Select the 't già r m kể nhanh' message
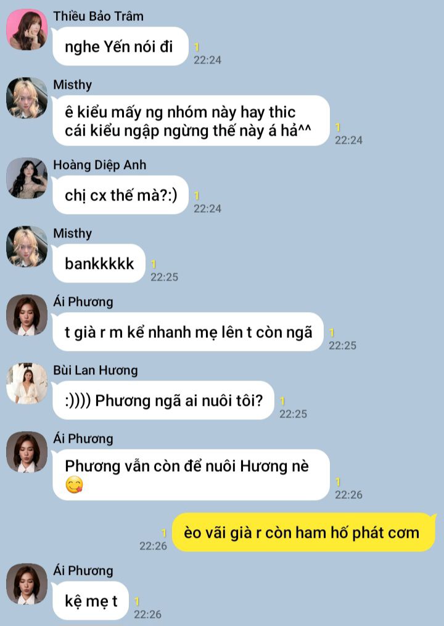Image resolution: width=444 pixels, height=626 pixels. 187,332
